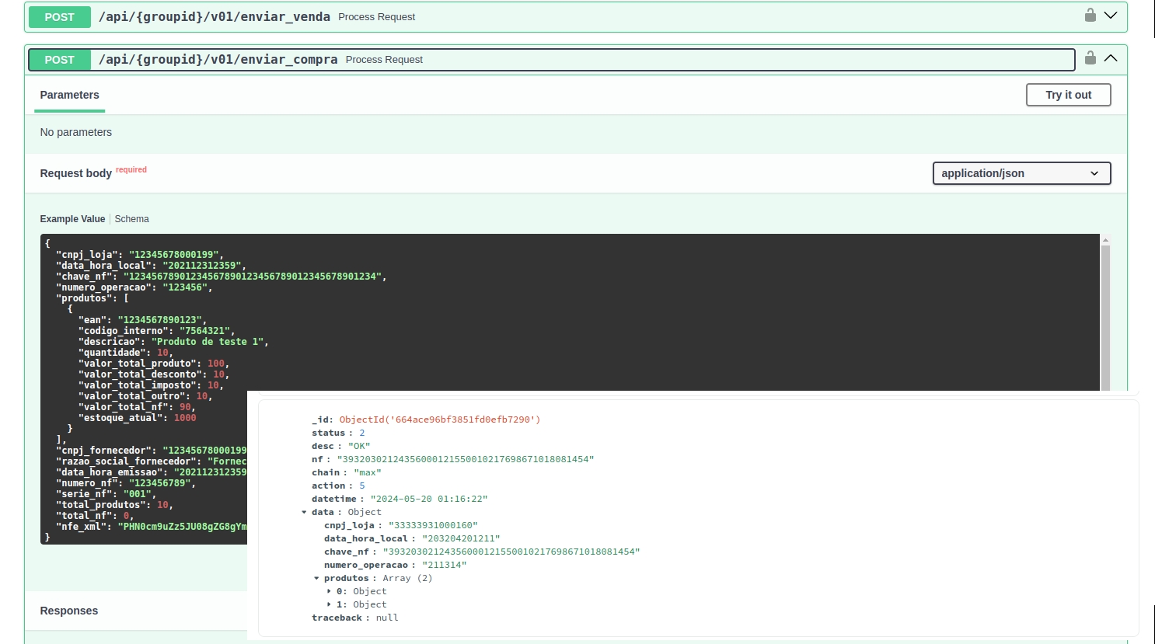Select the Parameters tab

click(70, 95)
